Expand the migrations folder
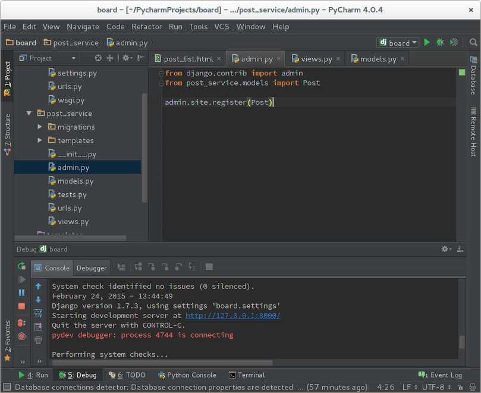This screenshot has height=393, width=481. coord(40,127)
